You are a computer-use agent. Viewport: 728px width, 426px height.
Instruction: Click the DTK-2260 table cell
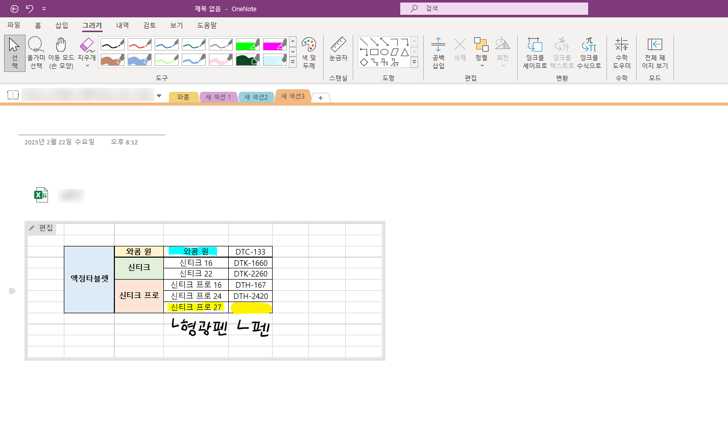pyautogui.click(x=250, y=274)
